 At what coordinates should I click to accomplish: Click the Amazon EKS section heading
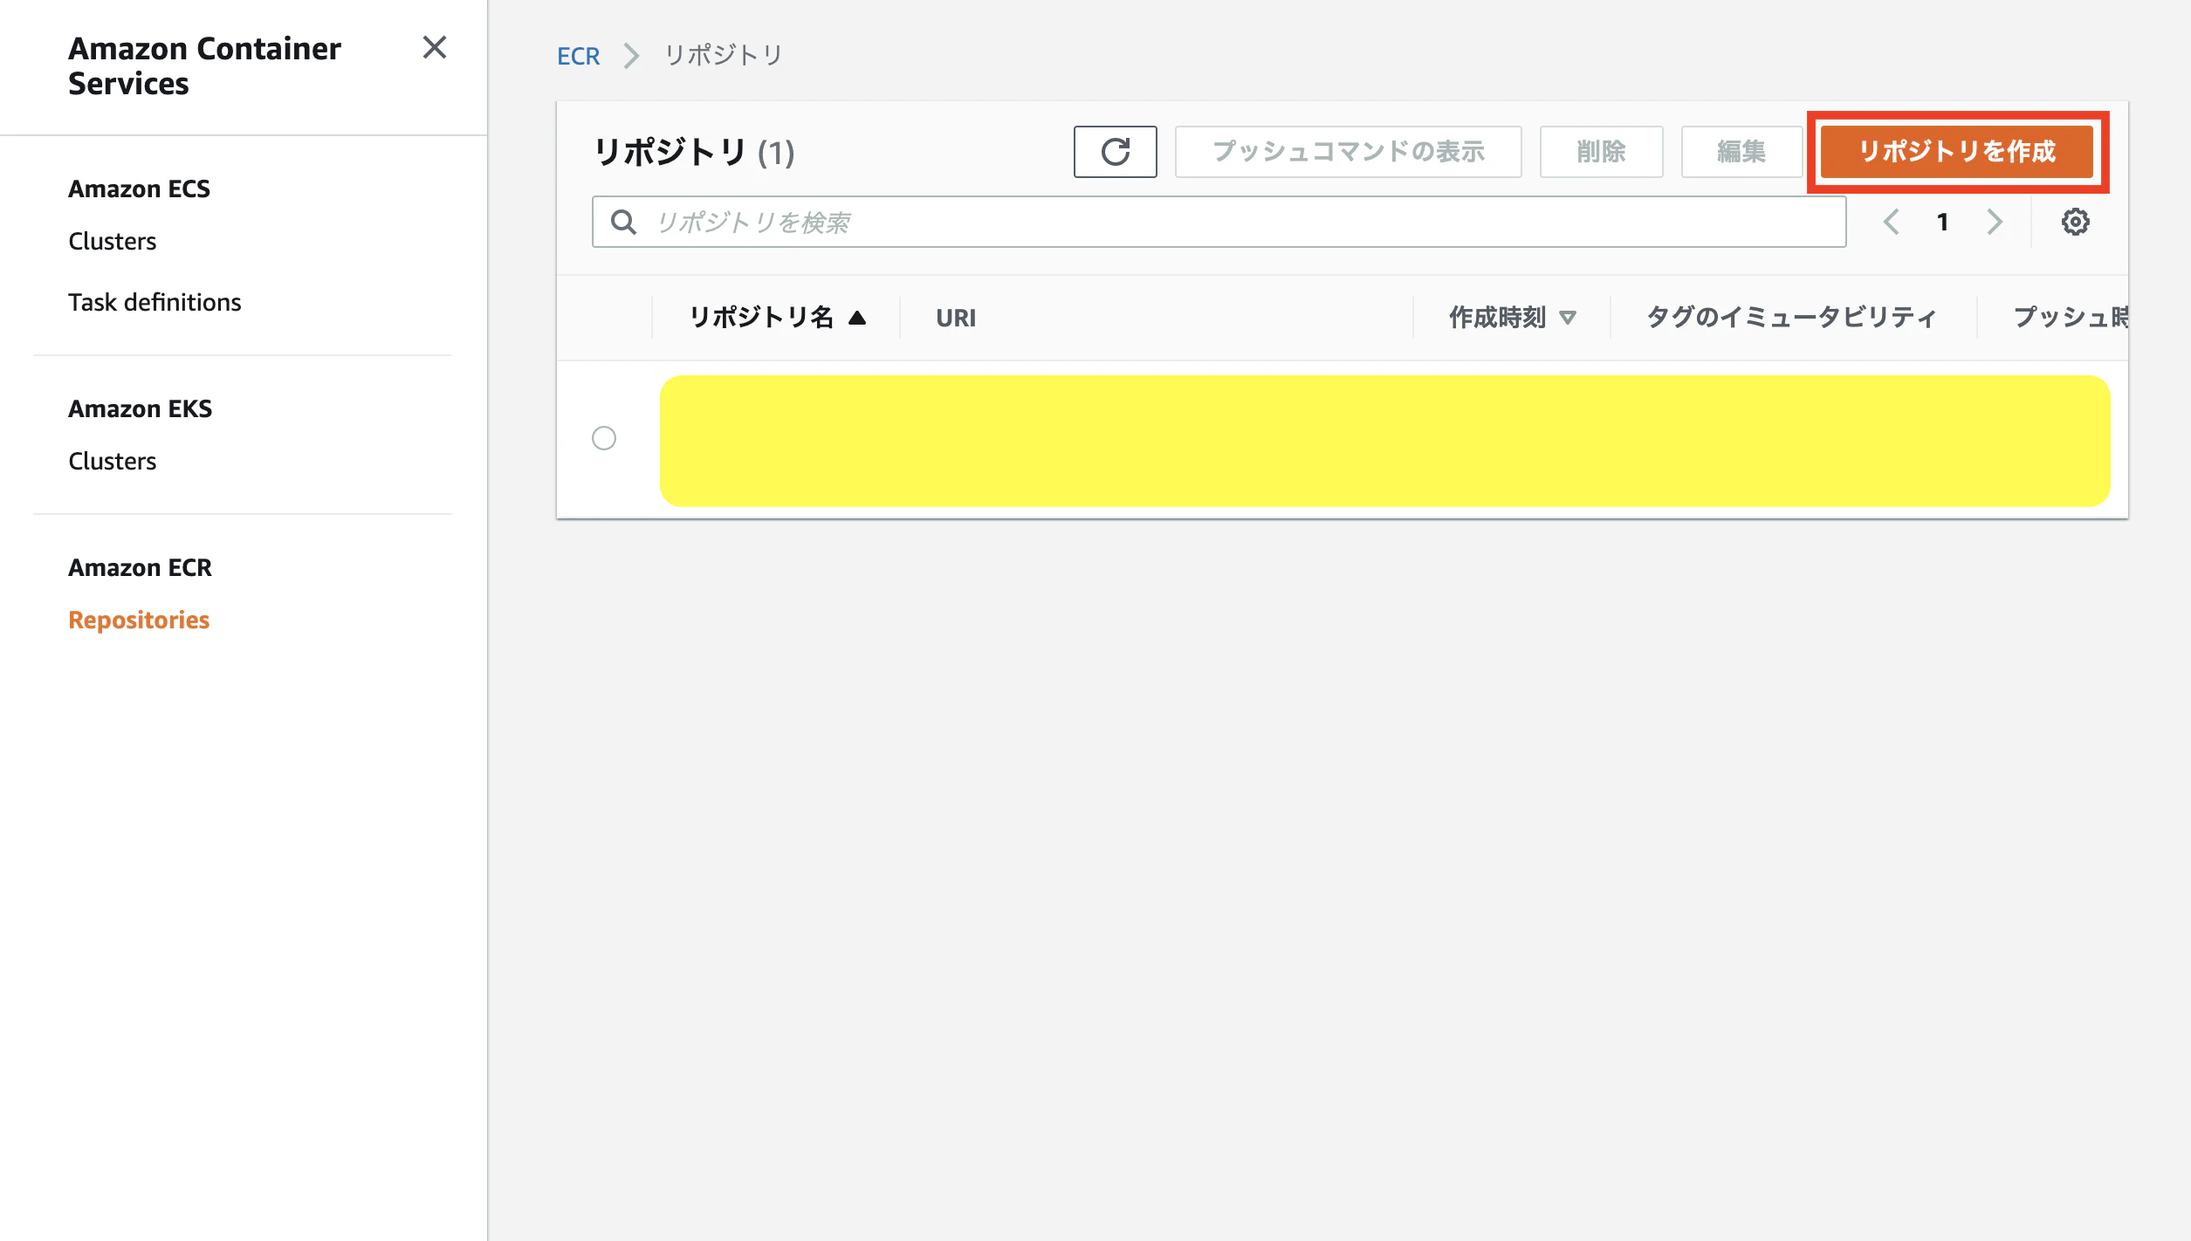[x=141, y=408]
